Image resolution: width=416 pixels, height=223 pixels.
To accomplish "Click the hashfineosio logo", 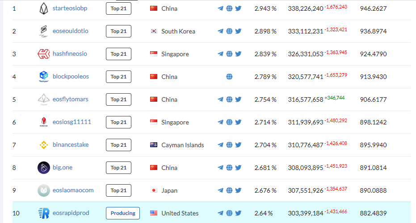I will (x=44, y=54).
